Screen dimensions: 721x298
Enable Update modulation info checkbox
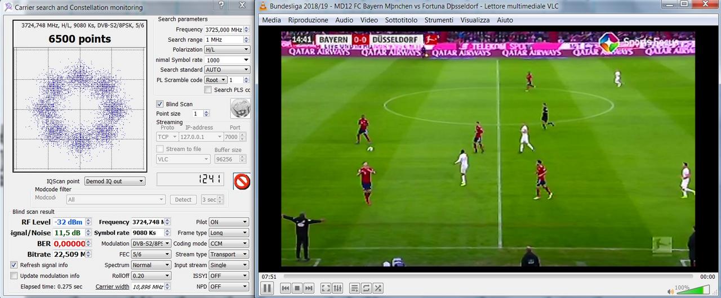tap(14, 276)
